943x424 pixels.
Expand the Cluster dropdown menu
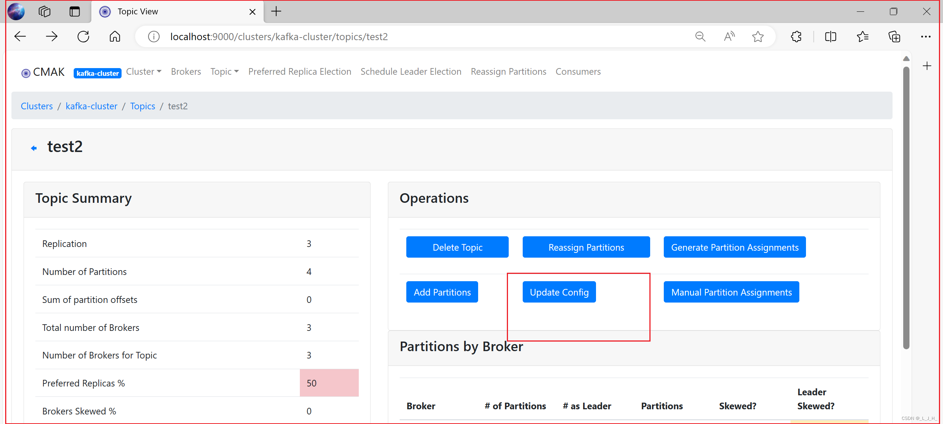tap(144, 71)
